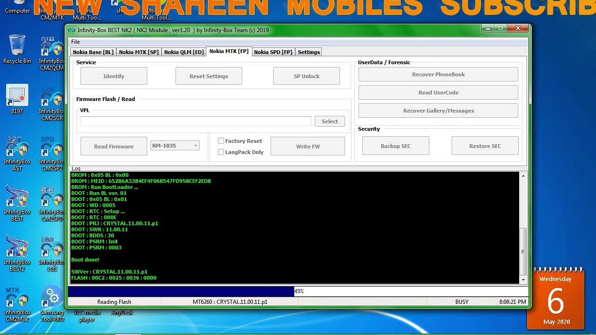Click 'Boot done!' log line

click(85, 260)
